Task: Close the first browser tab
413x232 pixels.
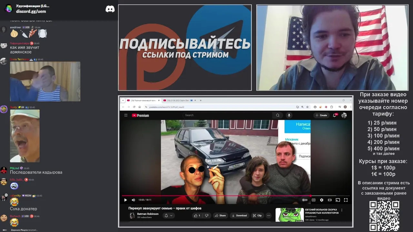Action: (x=159, y=100)
